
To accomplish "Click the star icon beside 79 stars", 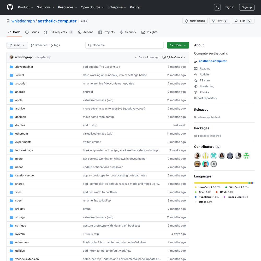I will coord(196,80).
